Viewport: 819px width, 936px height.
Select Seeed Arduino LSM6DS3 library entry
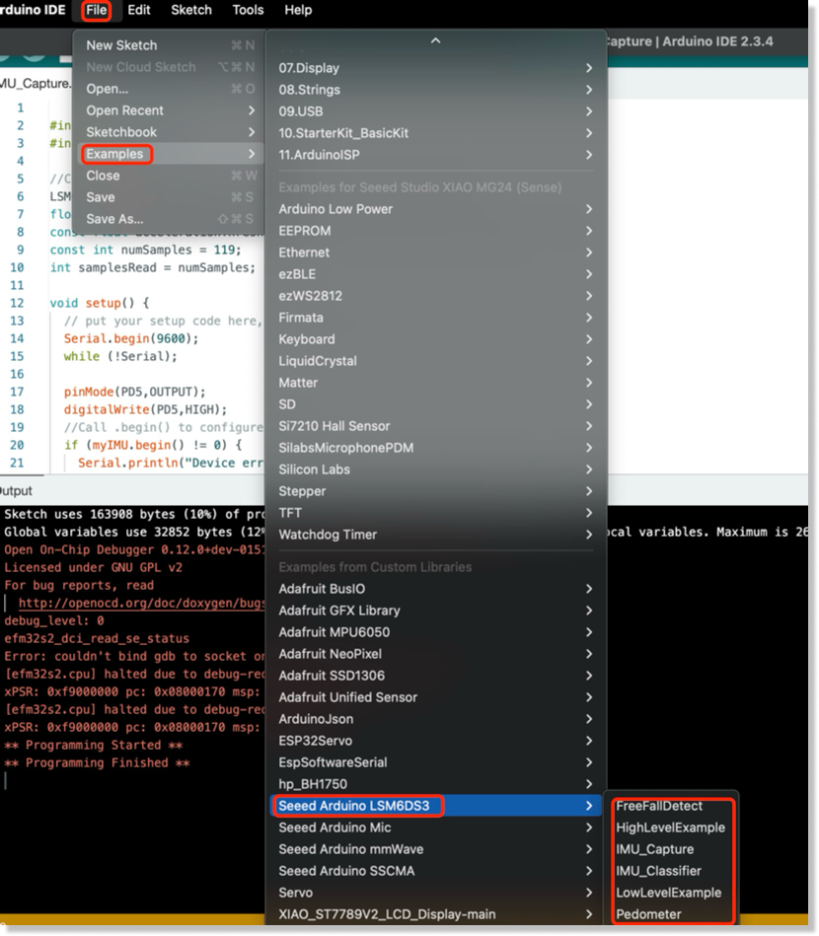point(435,806)
